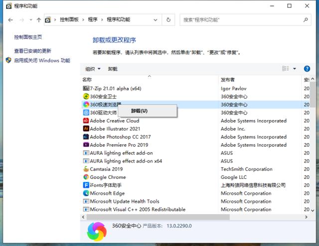The width and height of the screenshot is (319, 246).
Task: Click the 卸载 toolbar button
Action: tap(113, 69)
